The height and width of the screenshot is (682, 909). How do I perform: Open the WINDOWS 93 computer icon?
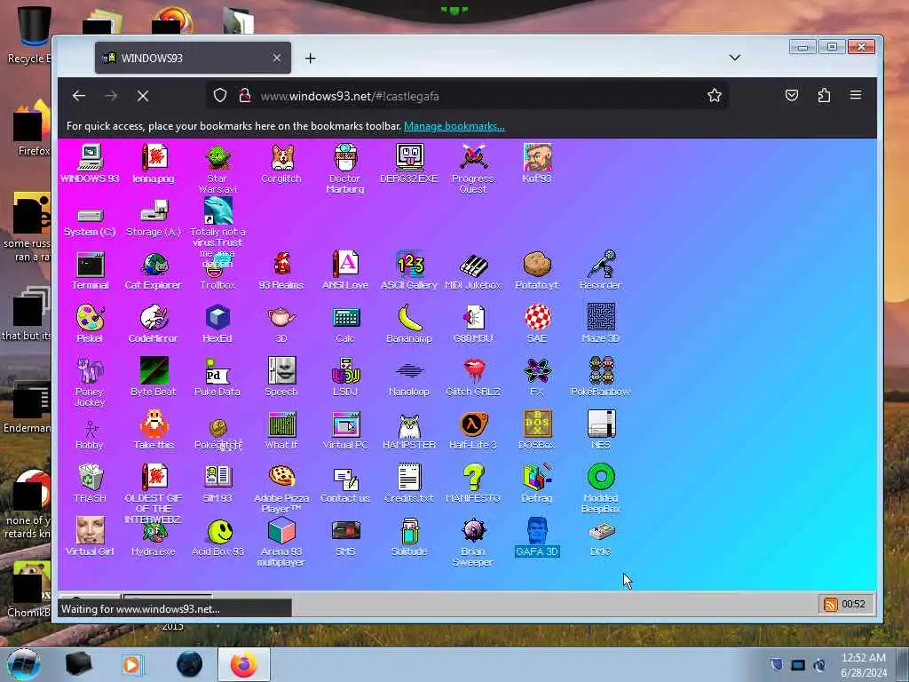[x=90, y=163]
